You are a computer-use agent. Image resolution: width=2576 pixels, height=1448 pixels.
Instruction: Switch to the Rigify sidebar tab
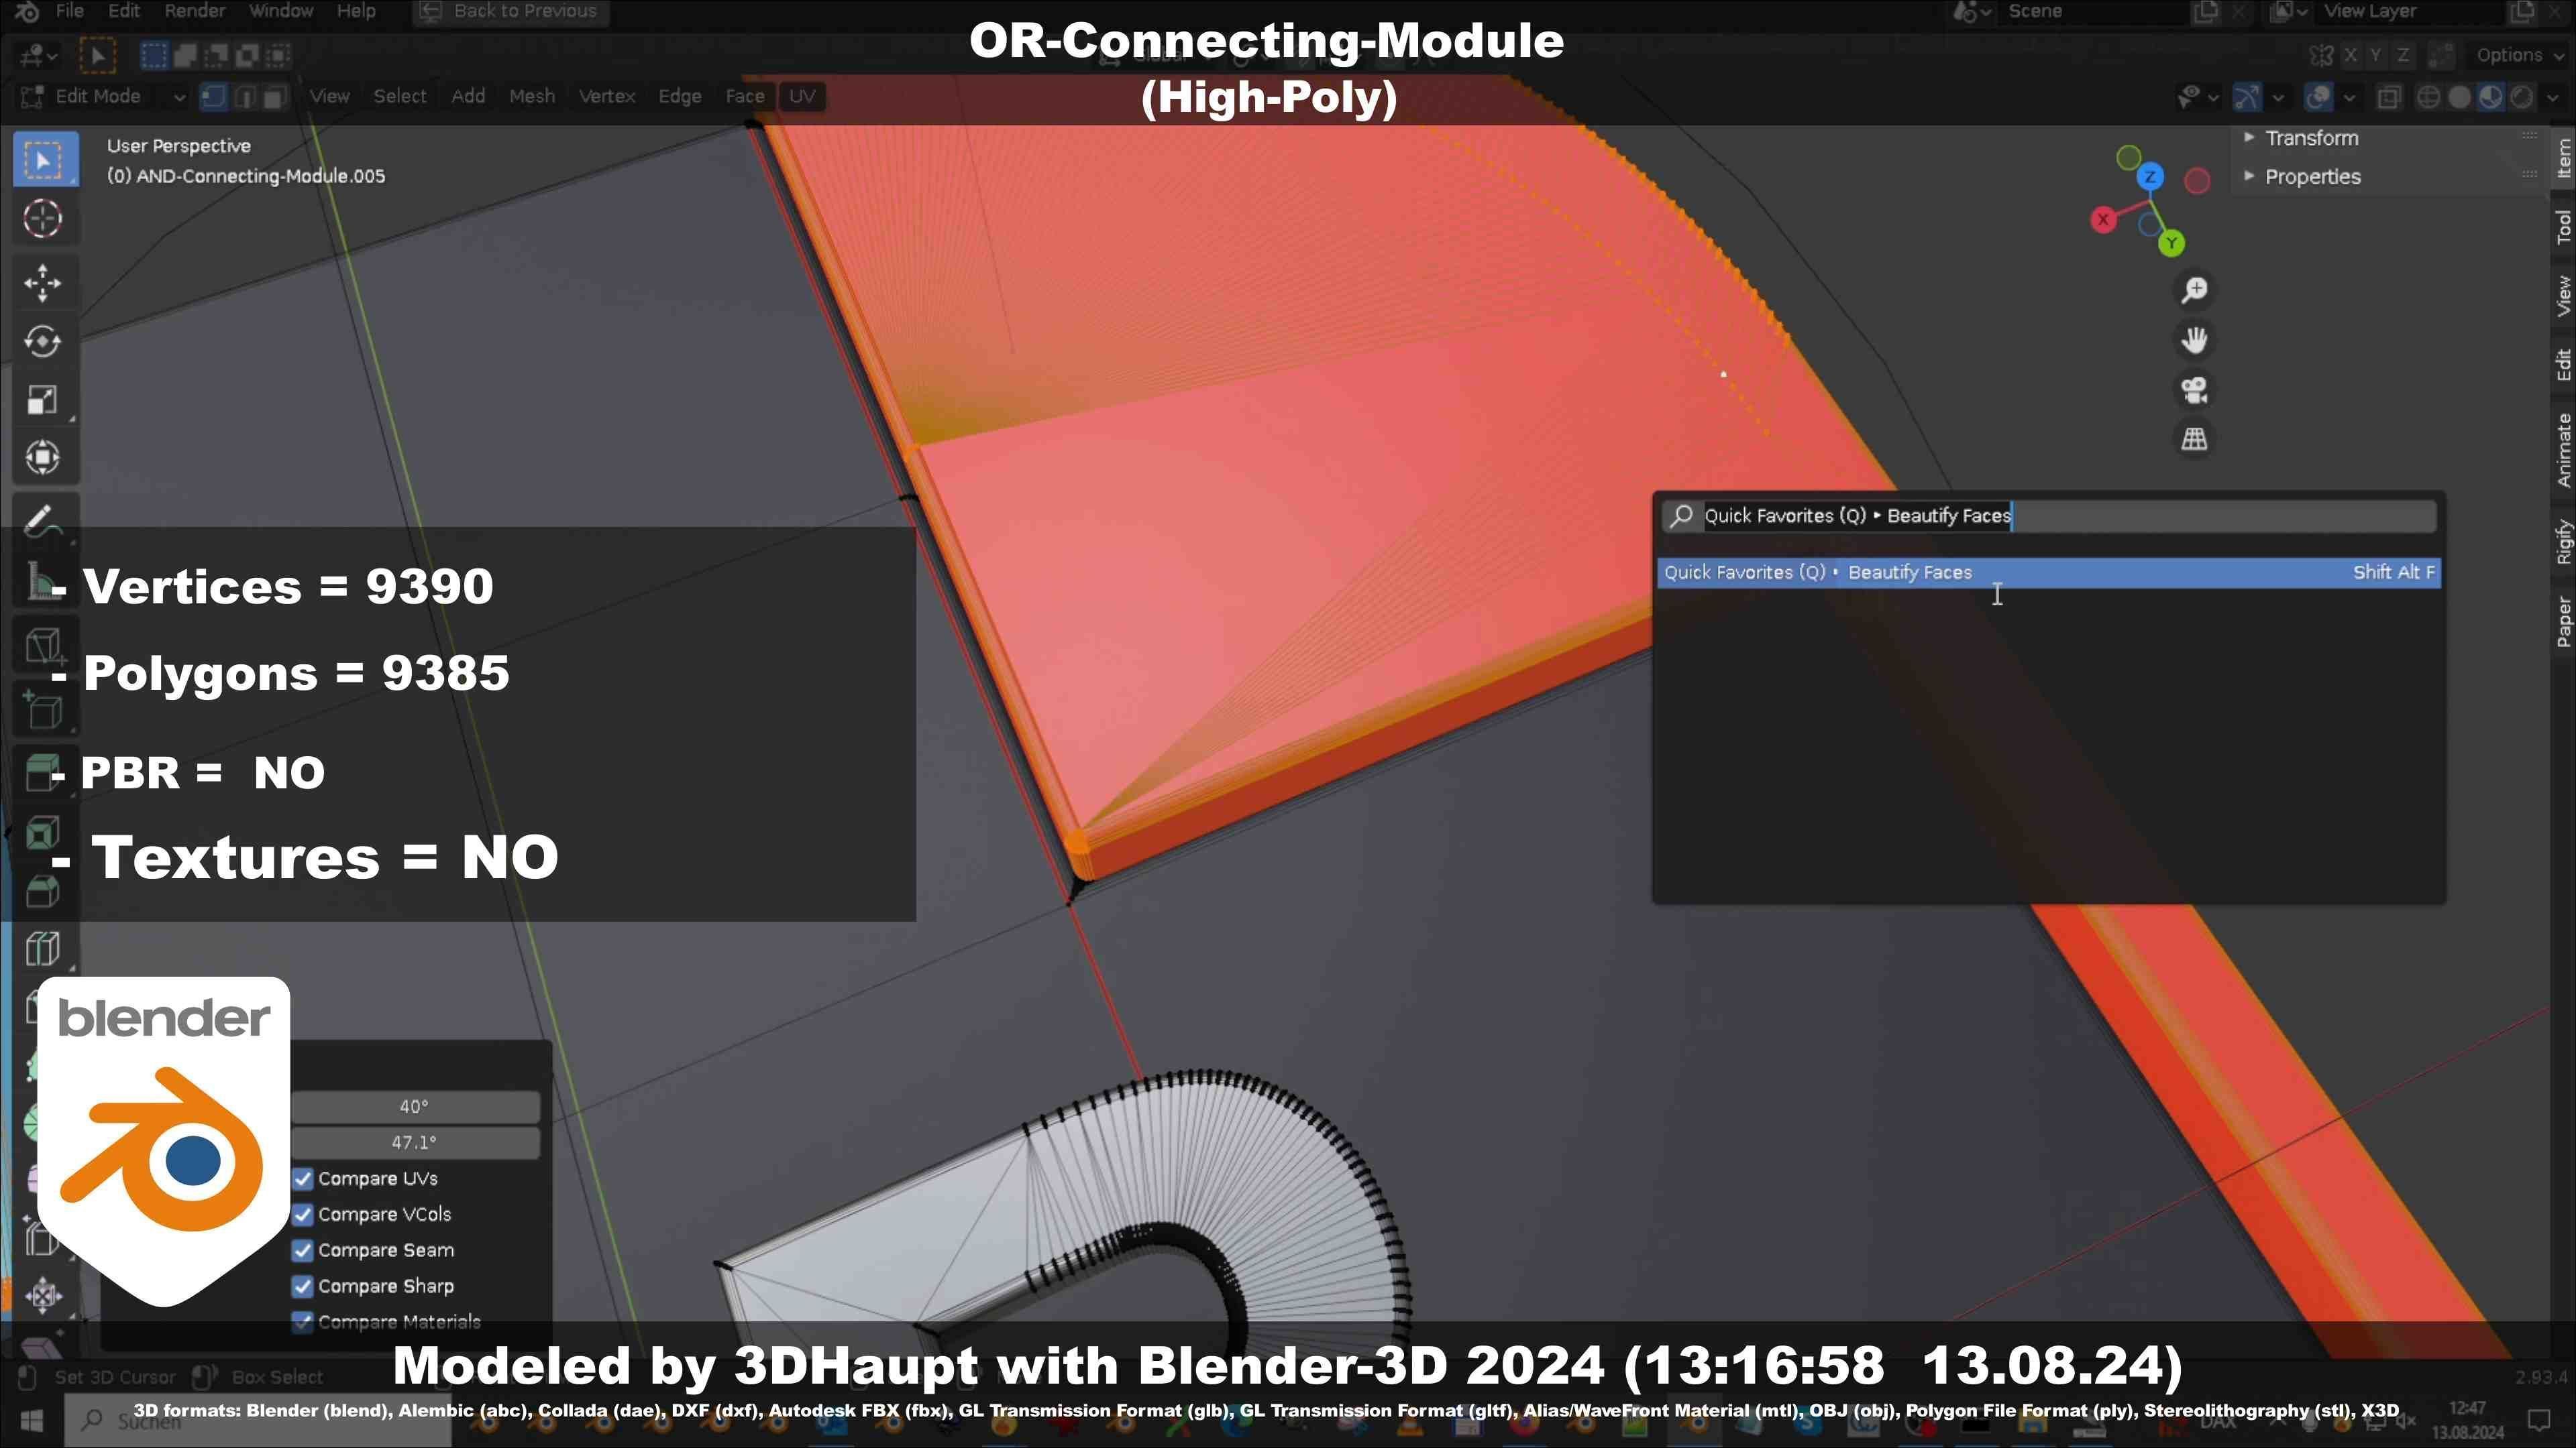(x=2563, y=542)
